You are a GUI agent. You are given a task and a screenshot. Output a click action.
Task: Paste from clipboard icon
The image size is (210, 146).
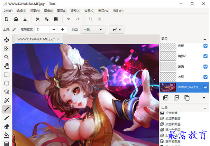pos(56,19)
